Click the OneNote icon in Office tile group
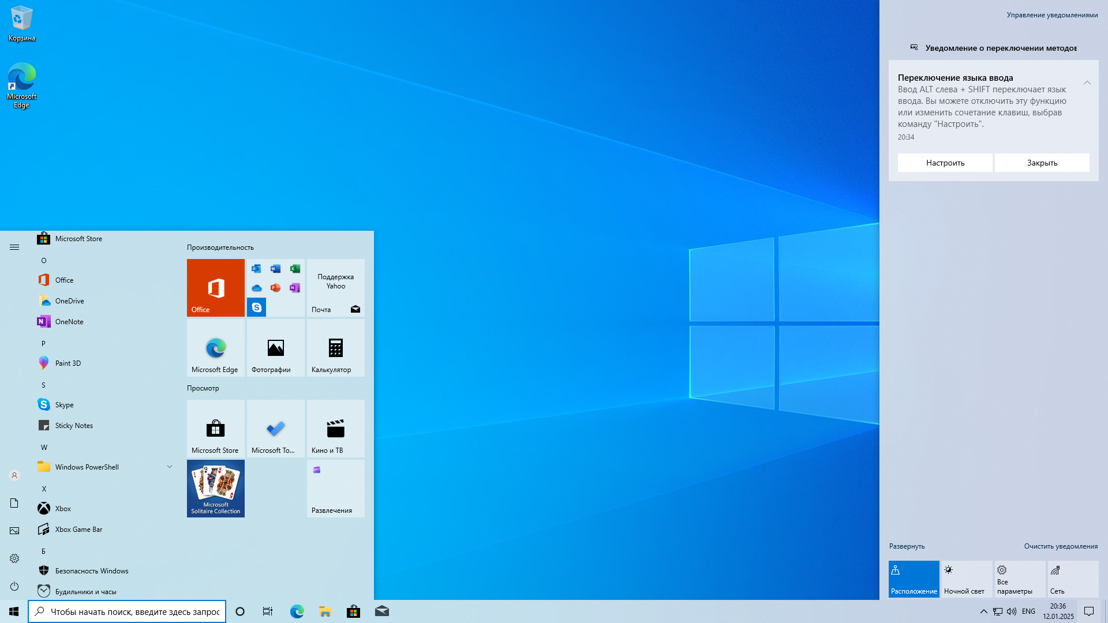1108x623 pixels. click(x=295, y=288)
